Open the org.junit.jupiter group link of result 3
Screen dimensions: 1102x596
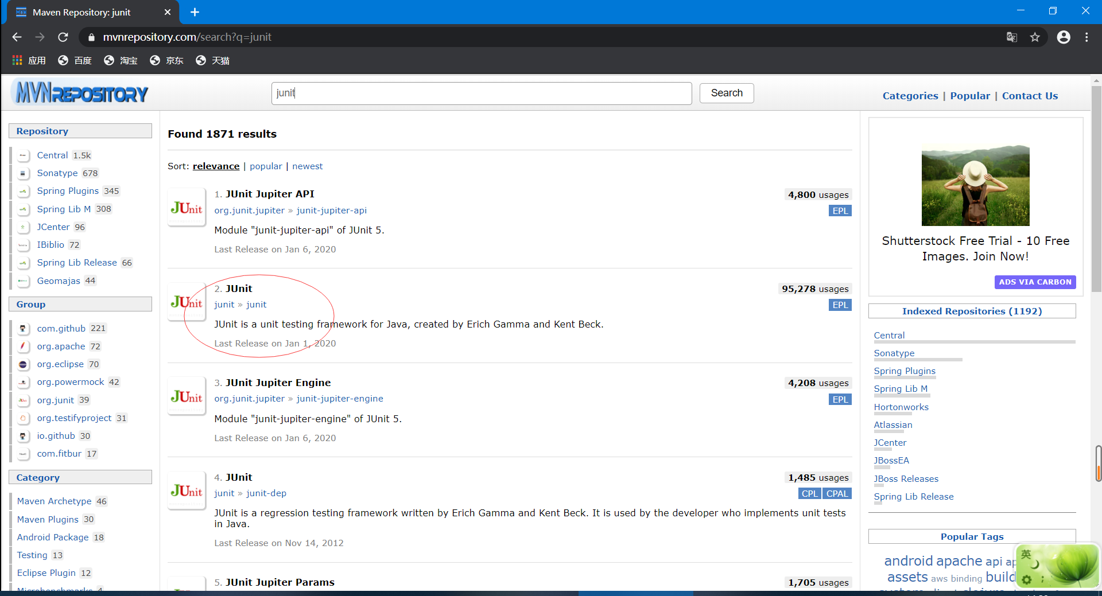250,399
